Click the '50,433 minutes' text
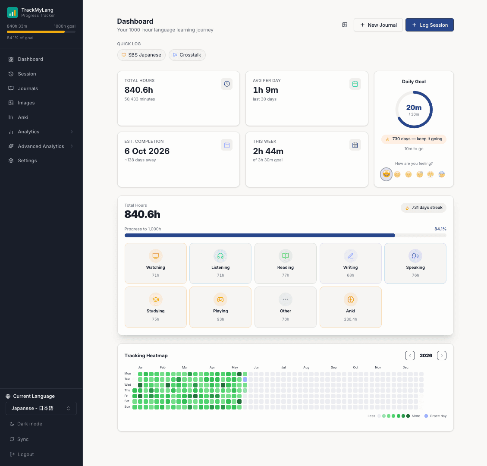The width and height of the screenshot is (487, 466). click(139, 99)
